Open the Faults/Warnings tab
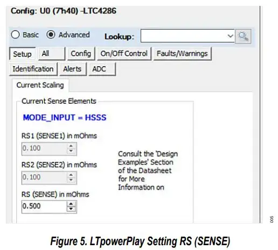 tap(182, 53)
